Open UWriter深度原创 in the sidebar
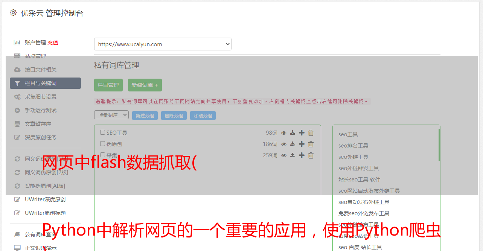Viewport: 483px width, 251px height. [x=45, y=199]
